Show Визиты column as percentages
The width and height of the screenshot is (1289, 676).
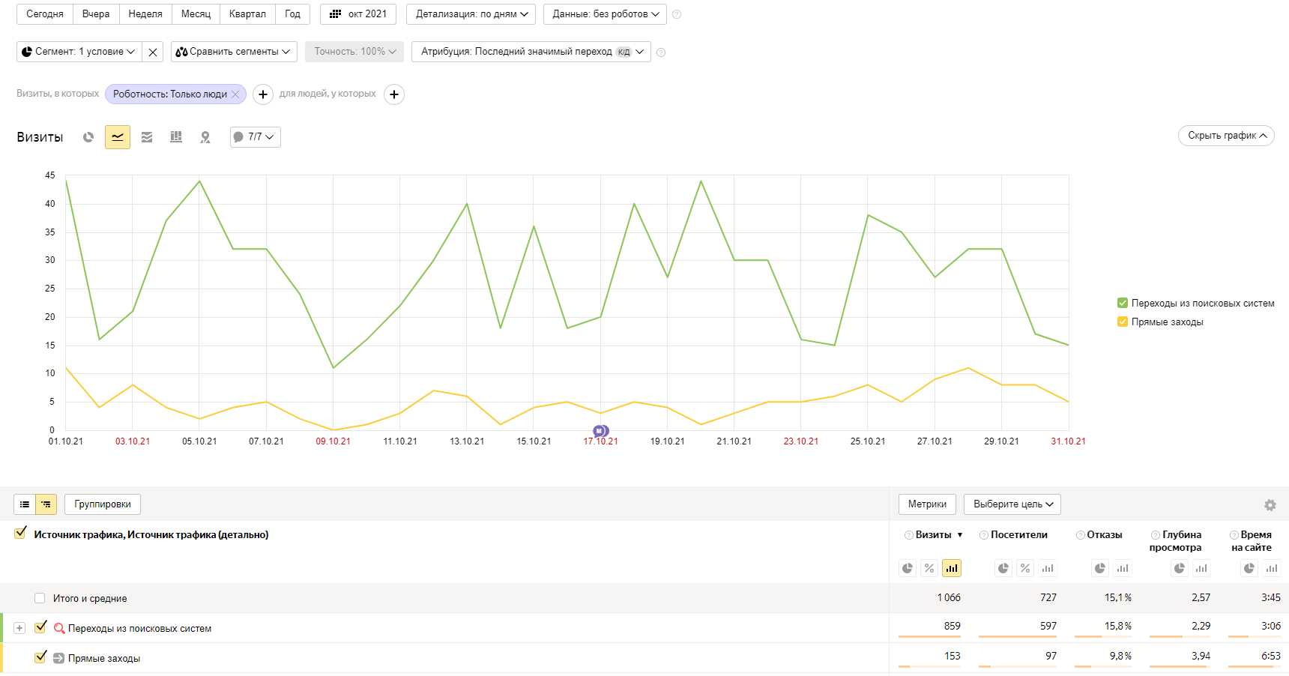[x=929, y=568]
